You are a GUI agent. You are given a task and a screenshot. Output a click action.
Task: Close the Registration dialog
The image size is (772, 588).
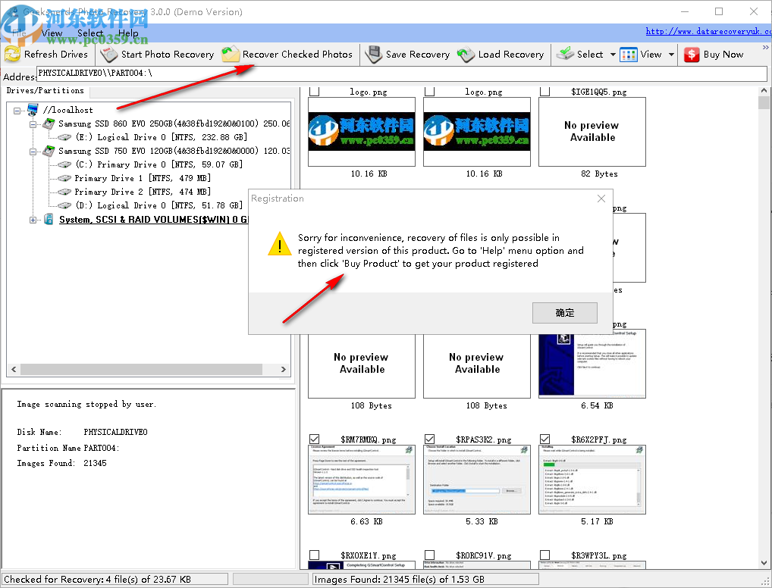[x=601, y=199]
